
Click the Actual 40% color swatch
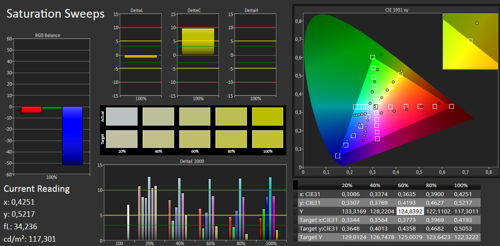[x=158, y=117]
